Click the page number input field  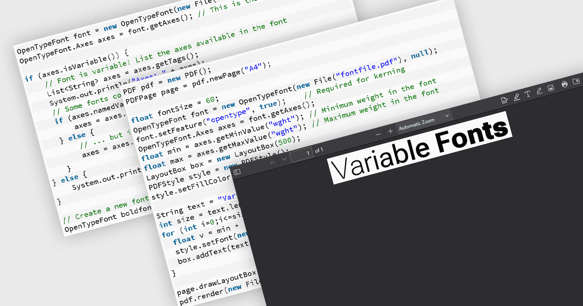pos(302,154)
